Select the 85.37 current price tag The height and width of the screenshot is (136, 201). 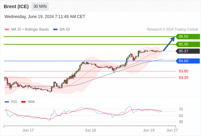pyautogui.click(x=187, y=51)
